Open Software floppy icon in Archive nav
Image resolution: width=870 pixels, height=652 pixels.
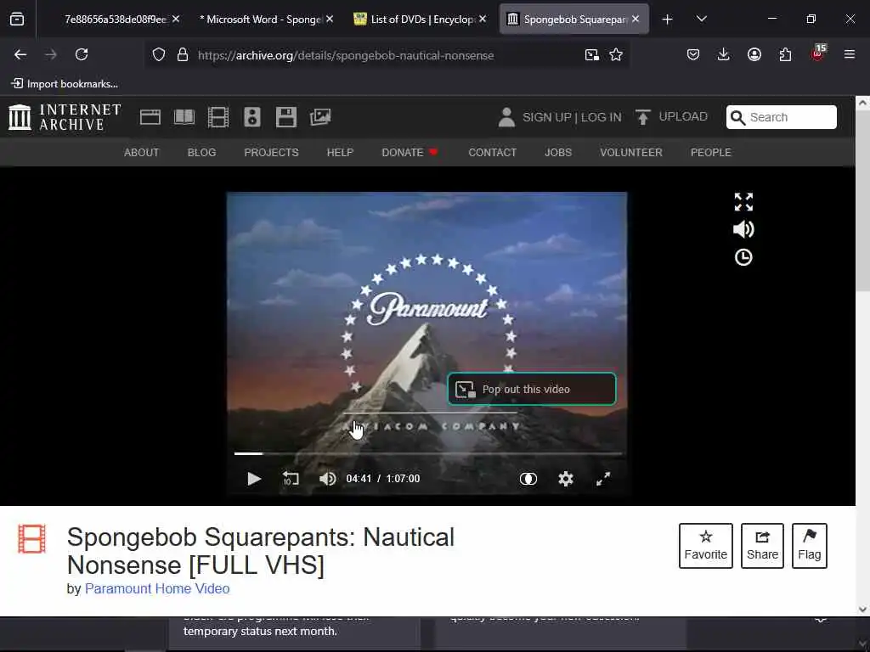coord(286,117)
